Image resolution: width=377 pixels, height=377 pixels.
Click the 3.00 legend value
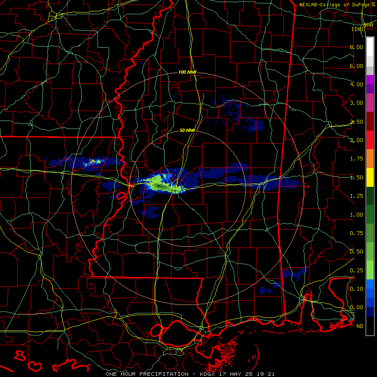point(356,103)
